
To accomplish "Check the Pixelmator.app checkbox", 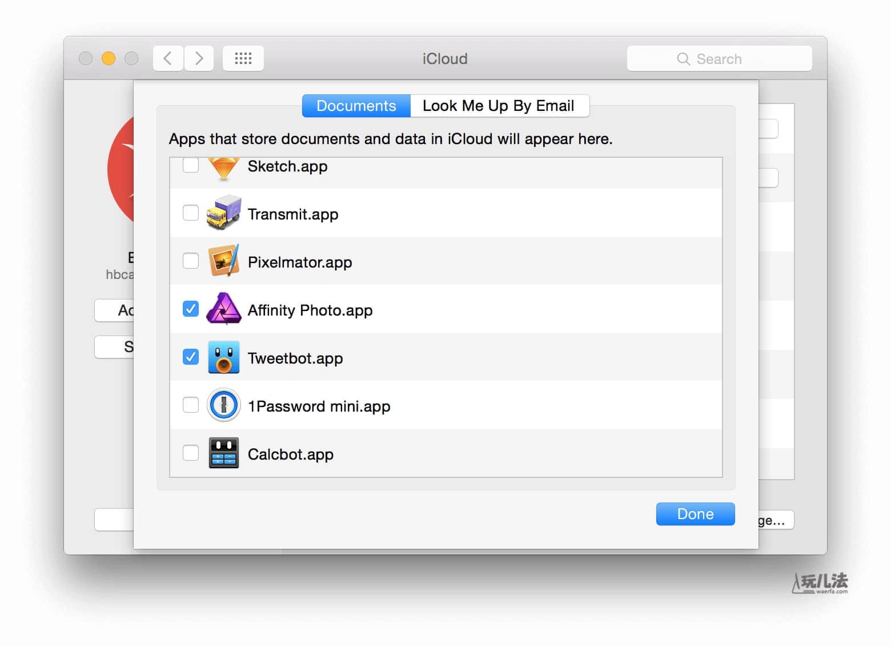I will (190, 261).
